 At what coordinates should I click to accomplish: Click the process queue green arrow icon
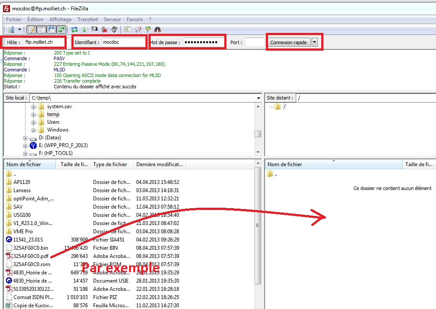point(85,29)
